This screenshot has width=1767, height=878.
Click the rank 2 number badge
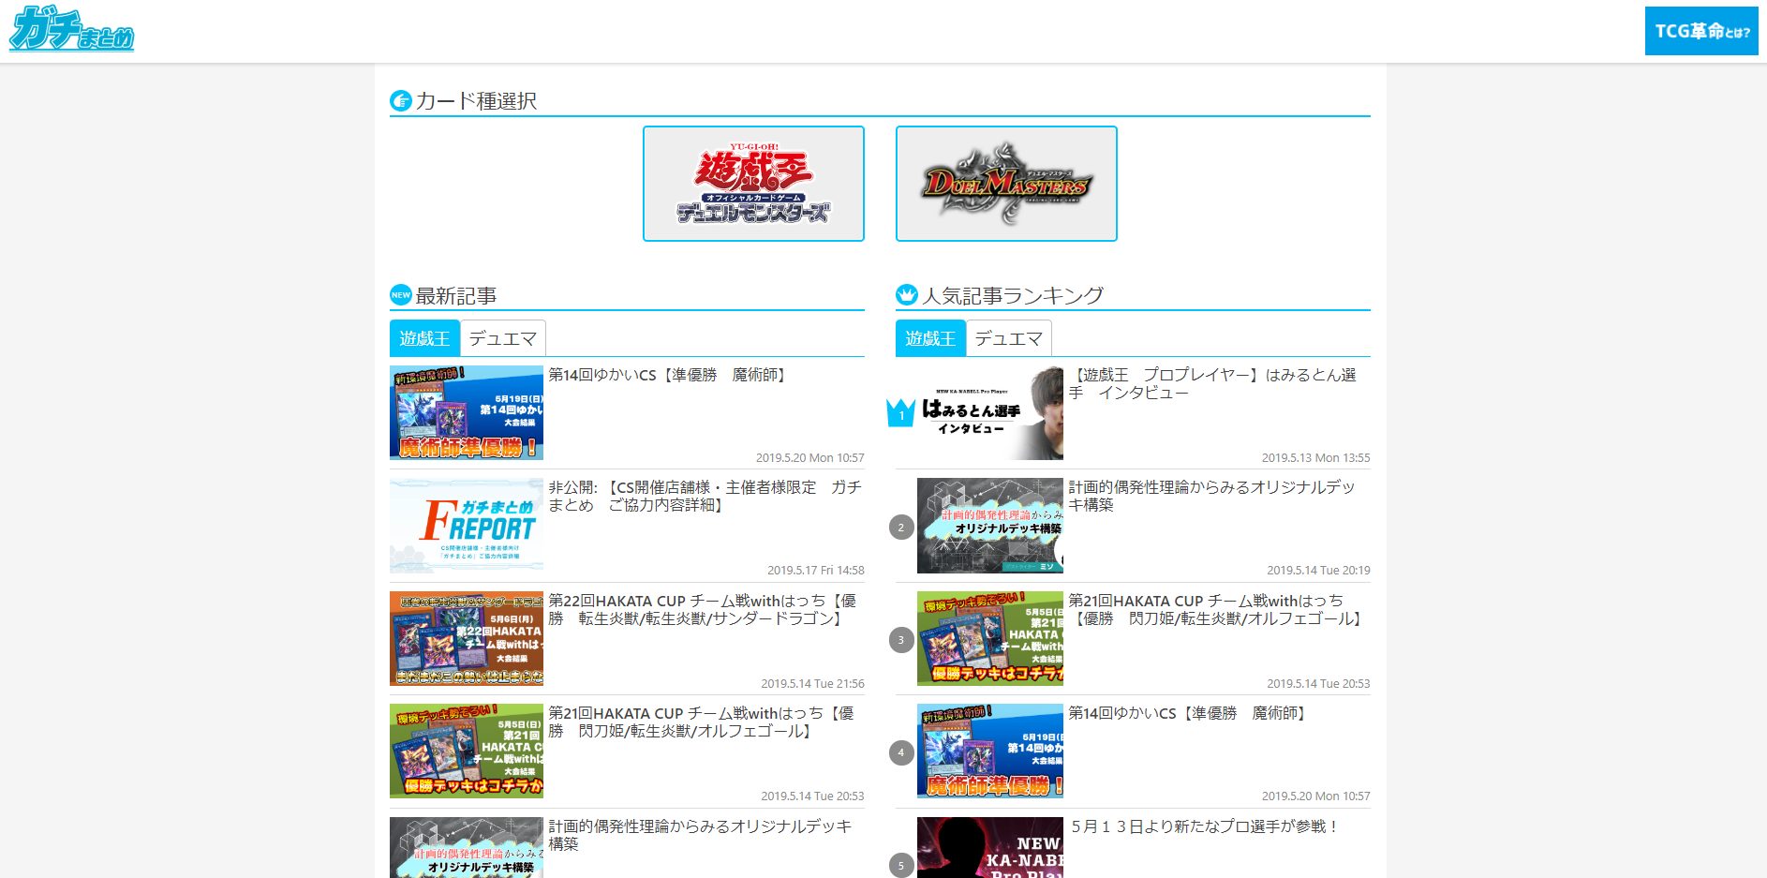tap(901, 527)
